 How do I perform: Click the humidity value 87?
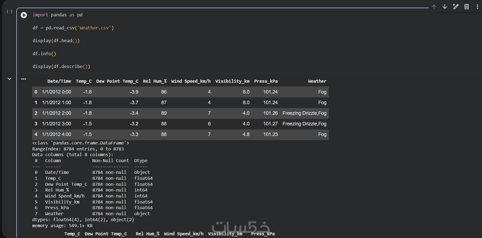click(x=164, y=103)
